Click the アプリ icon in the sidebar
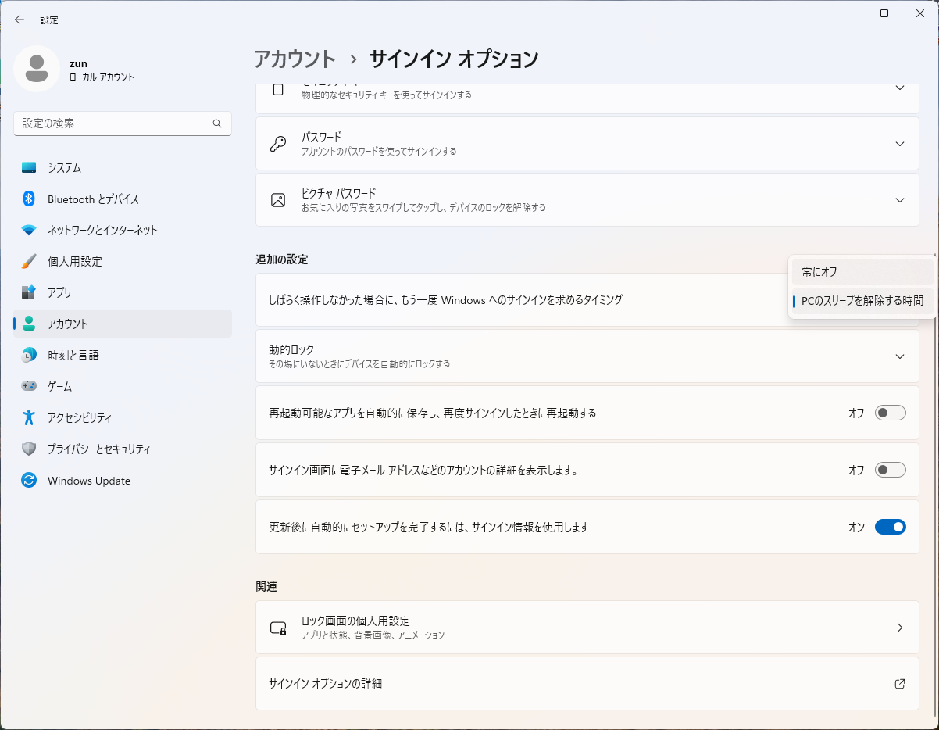The width and height of the screenshot is (939, 730). click(x=29, y=292)
